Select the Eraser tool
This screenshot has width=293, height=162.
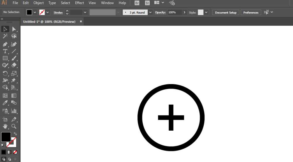(x=14, y=65)
